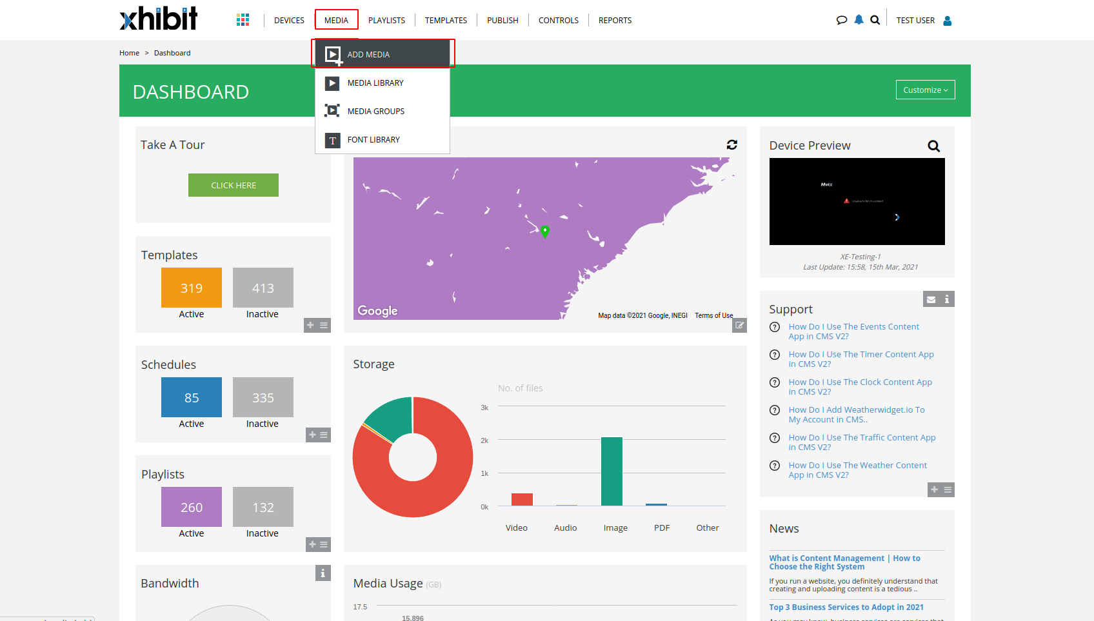Open 'Top 3 Business Services' news link

tap(846, 607)
